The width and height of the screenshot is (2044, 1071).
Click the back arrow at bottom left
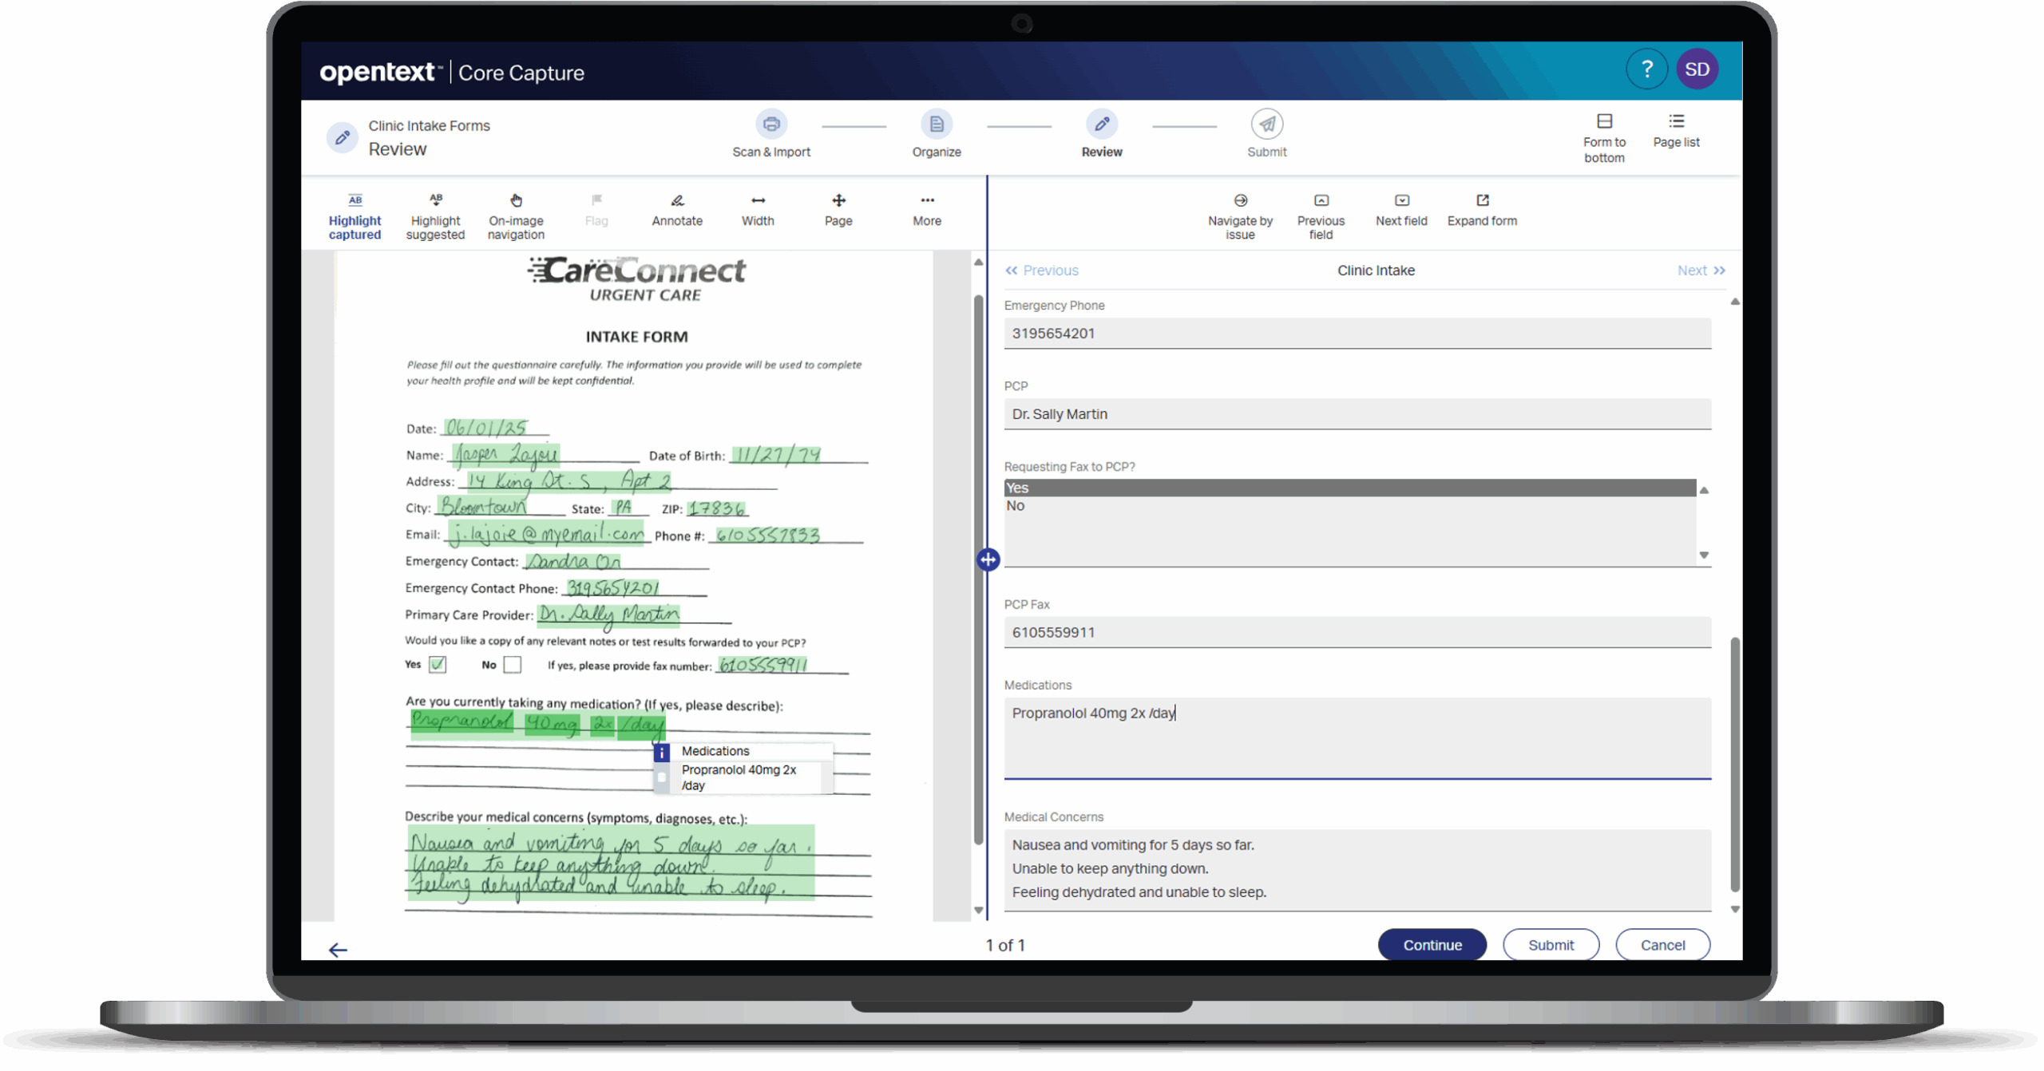(x=338, y=950)
